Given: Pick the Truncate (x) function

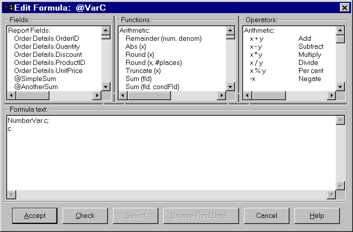Looking at the screenshot, I should (143, 70).
